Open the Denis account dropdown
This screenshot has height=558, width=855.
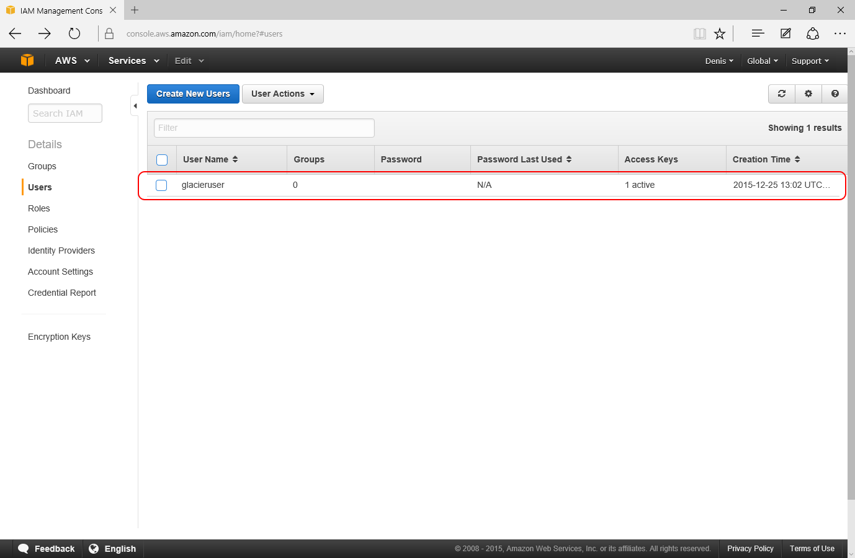pos(719,61)
